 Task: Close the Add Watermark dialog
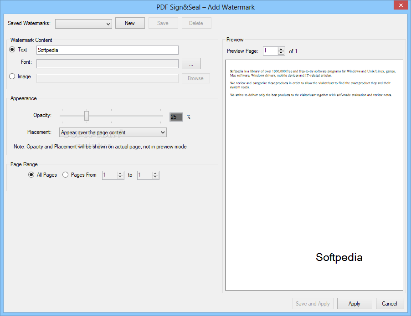401,5
